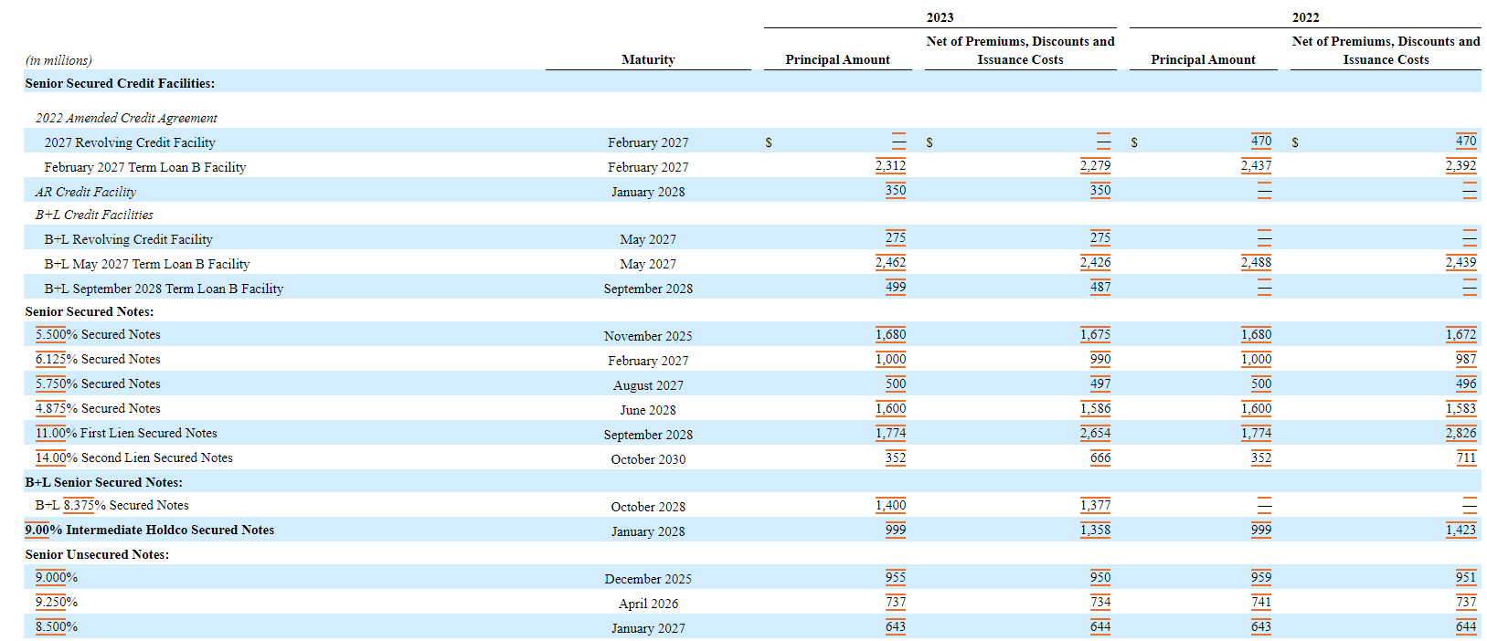Click the "April 2026" maturity cell
The height and width of the screenshot is (641, 1487).
coord(648,604)
